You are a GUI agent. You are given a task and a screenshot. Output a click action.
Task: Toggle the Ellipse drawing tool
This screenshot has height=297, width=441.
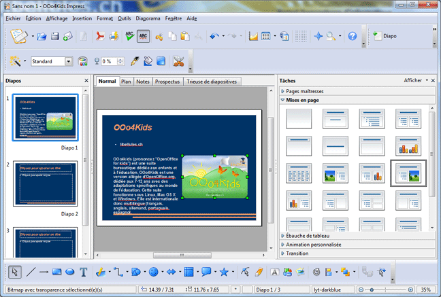(70, 272)
